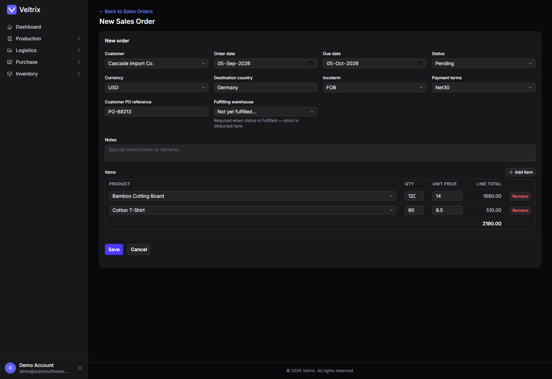The width and height of the screenshot is (552, 379).
Task: Open the Logistics sidebar menu
Action: coord(44,50)
